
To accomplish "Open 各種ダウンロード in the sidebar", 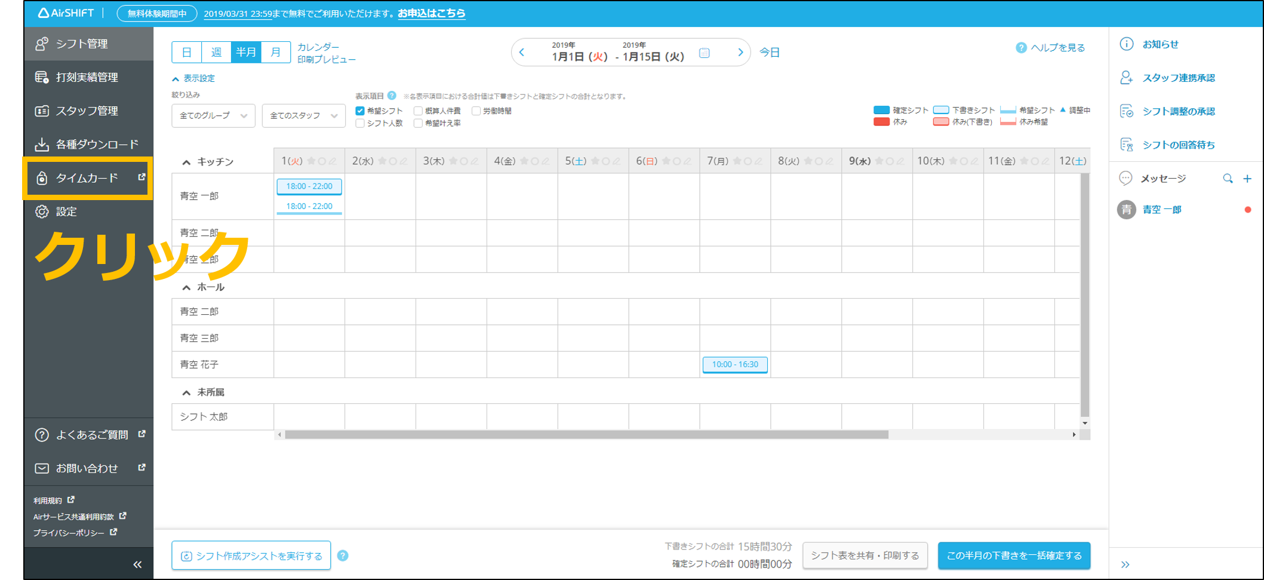I will point(88,144).
